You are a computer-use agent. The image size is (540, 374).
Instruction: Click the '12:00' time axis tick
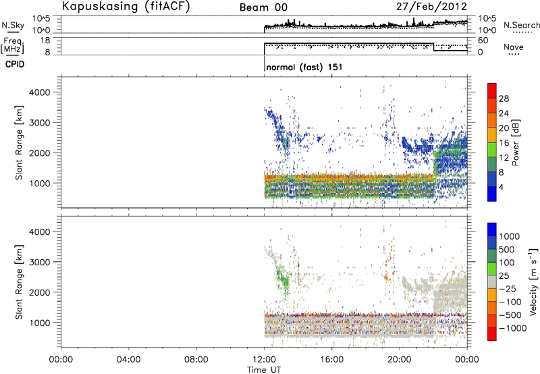click(x=264, y=360)
